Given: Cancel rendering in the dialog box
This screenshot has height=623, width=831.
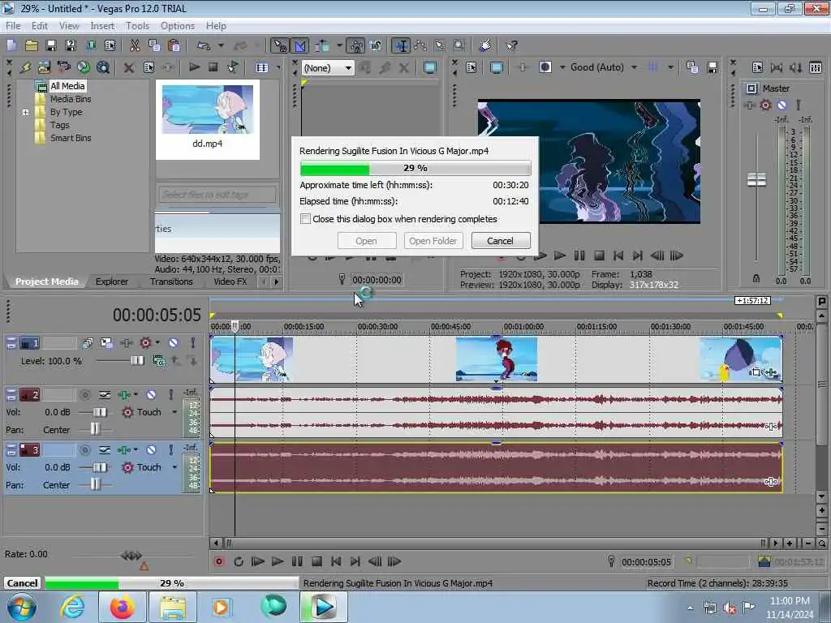Looking at the screenshot, I should (x=500, y=240).
